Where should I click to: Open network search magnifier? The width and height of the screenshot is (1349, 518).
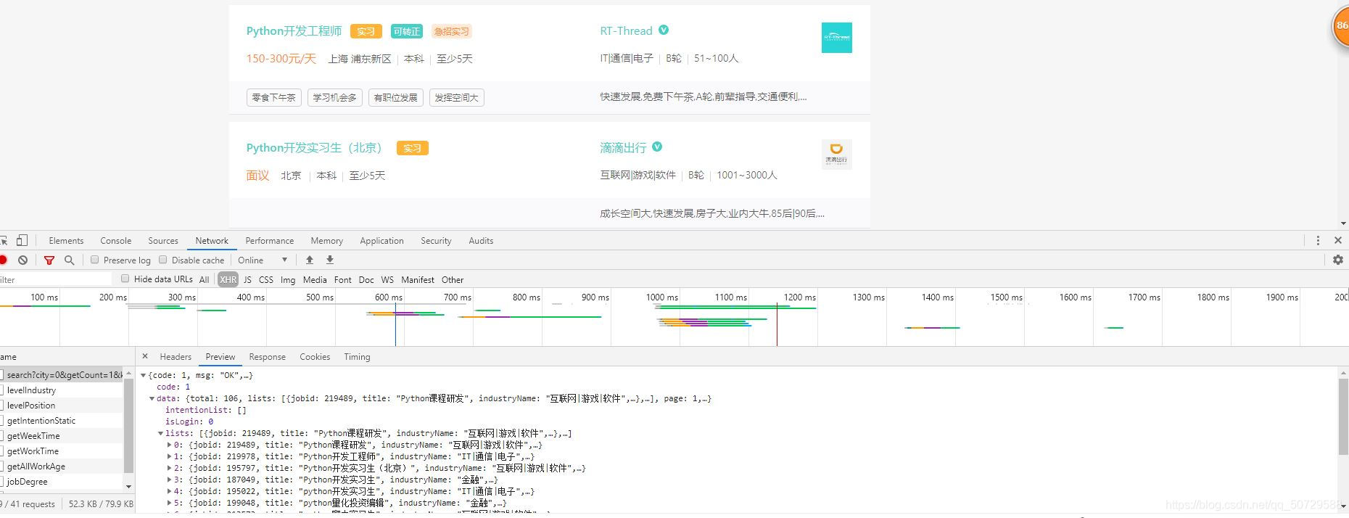point(70,260)
